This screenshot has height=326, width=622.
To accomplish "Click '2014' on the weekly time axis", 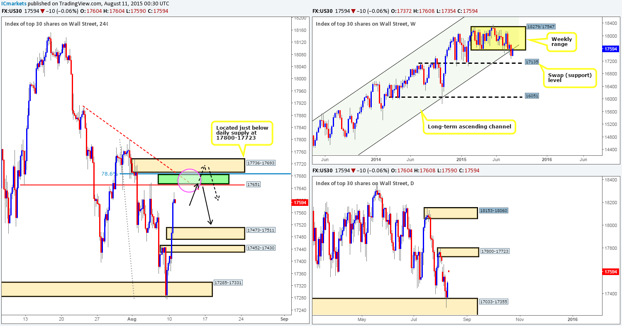I will 376,159.
